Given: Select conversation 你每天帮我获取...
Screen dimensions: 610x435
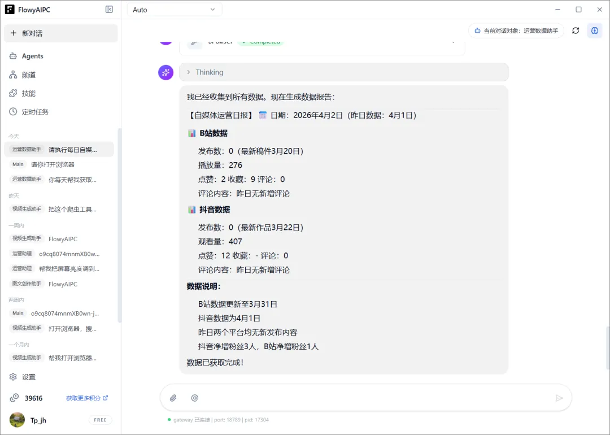Looking at the screenshot, I should click(59, 180).
